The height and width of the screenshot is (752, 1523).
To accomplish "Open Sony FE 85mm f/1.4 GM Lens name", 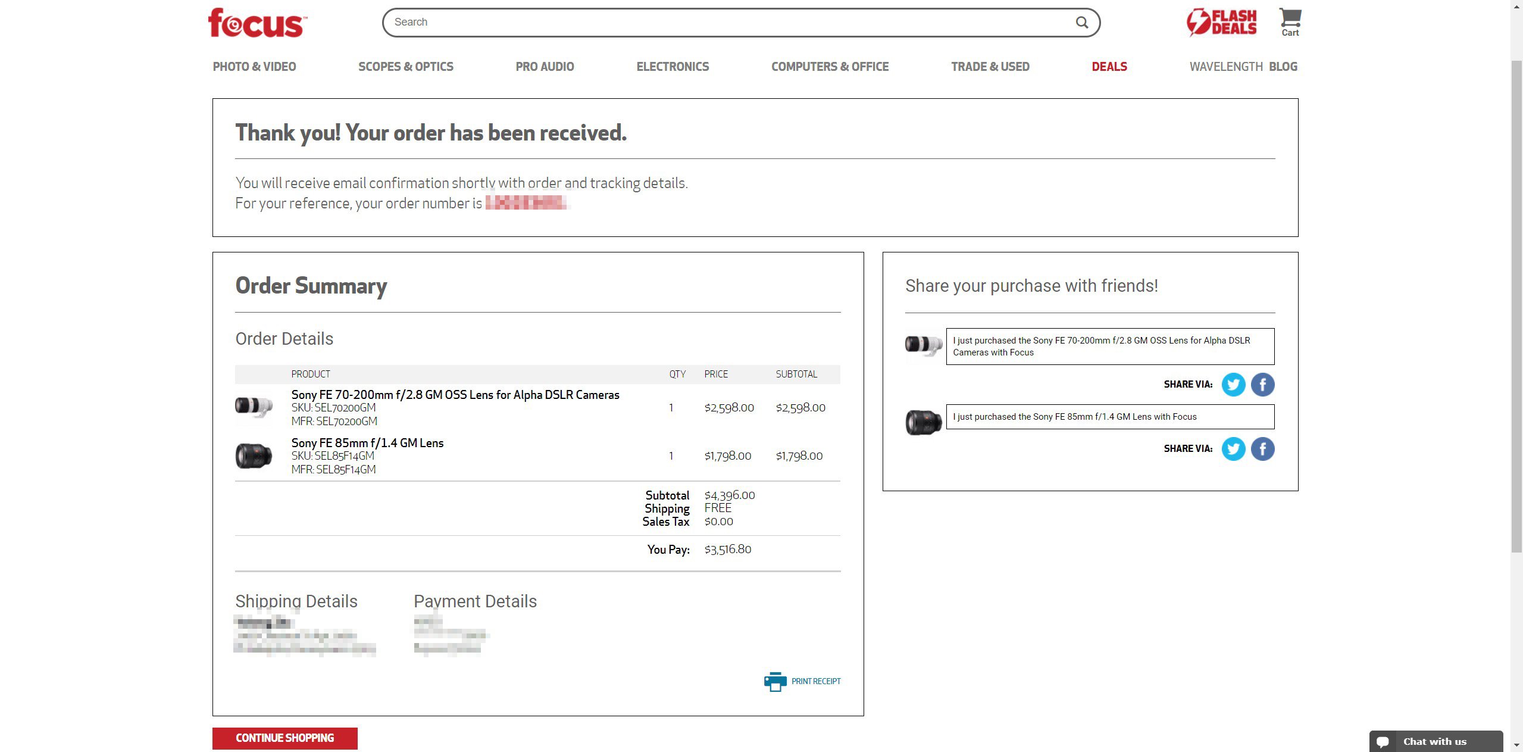I will pos(367,443).
